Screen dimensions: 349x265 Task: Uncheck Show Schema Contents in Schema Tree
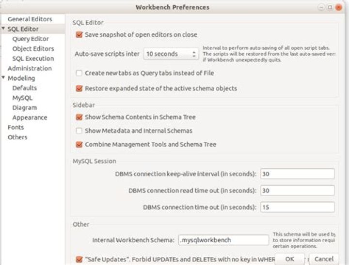79,117
